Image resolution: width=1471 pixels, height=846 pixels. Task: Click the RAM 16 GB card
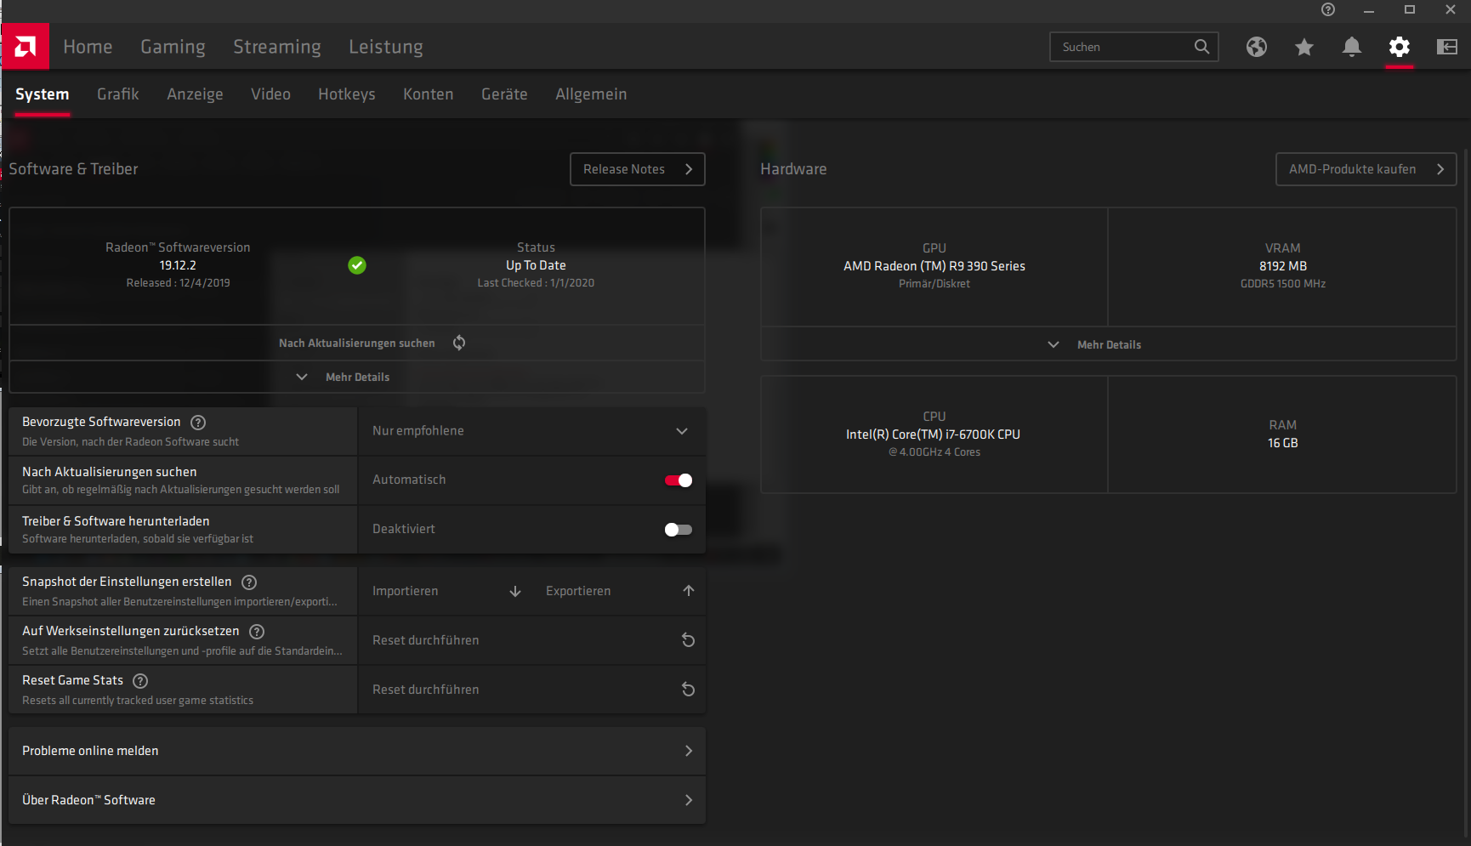[1283, 434]
